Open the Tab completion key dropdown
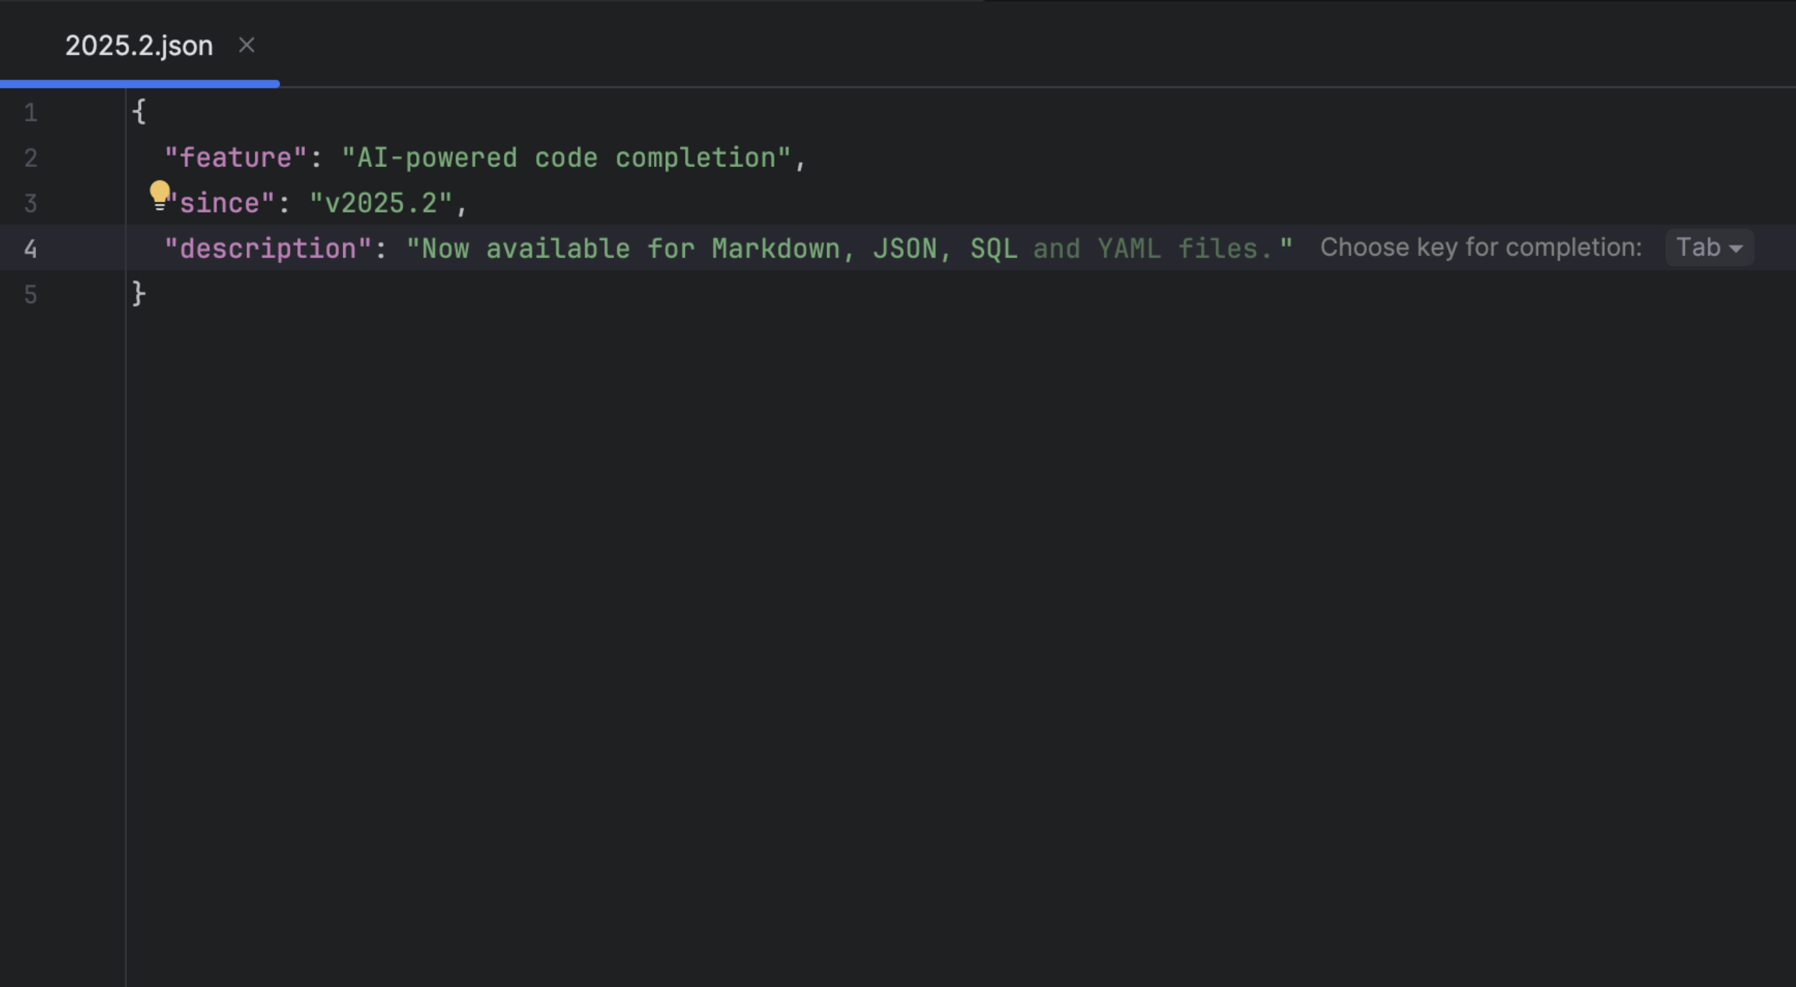 click(1709, 247)
